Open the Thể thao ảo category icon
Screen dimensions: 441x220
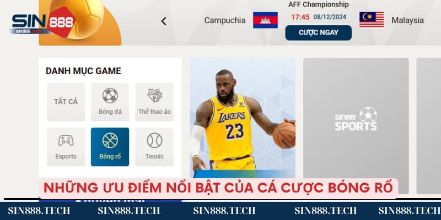(x=154, y=95)
